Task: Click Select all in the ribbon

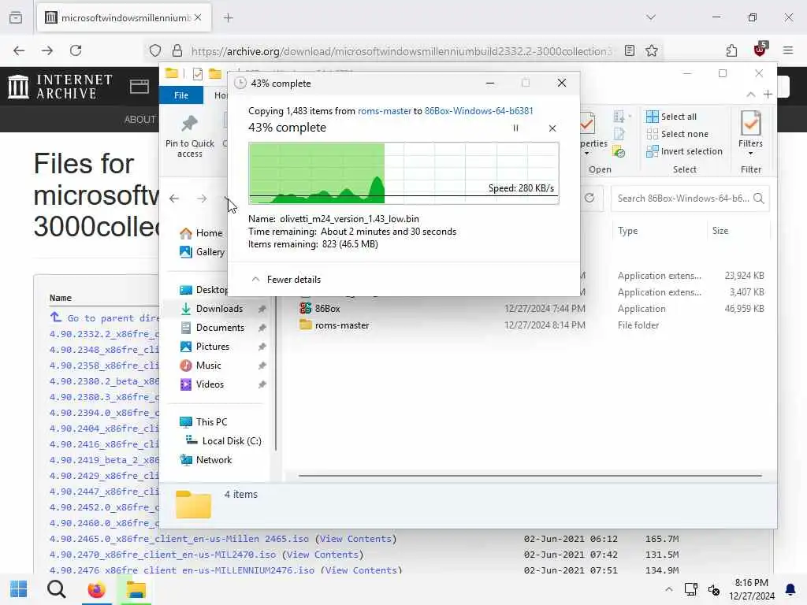Action: click(x=671, y=117)
